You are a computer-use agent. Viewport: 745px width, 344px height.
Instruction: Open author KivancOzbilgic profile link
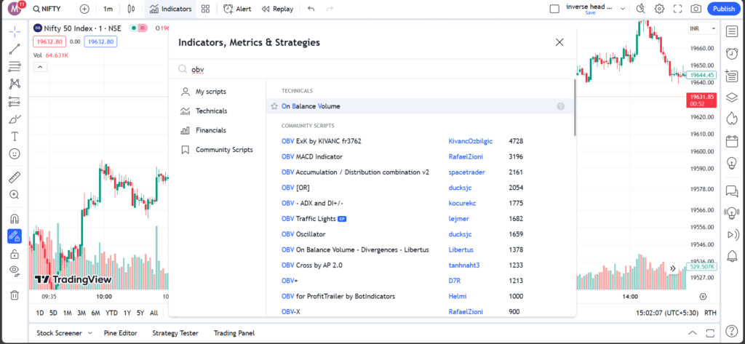point(471,141)
